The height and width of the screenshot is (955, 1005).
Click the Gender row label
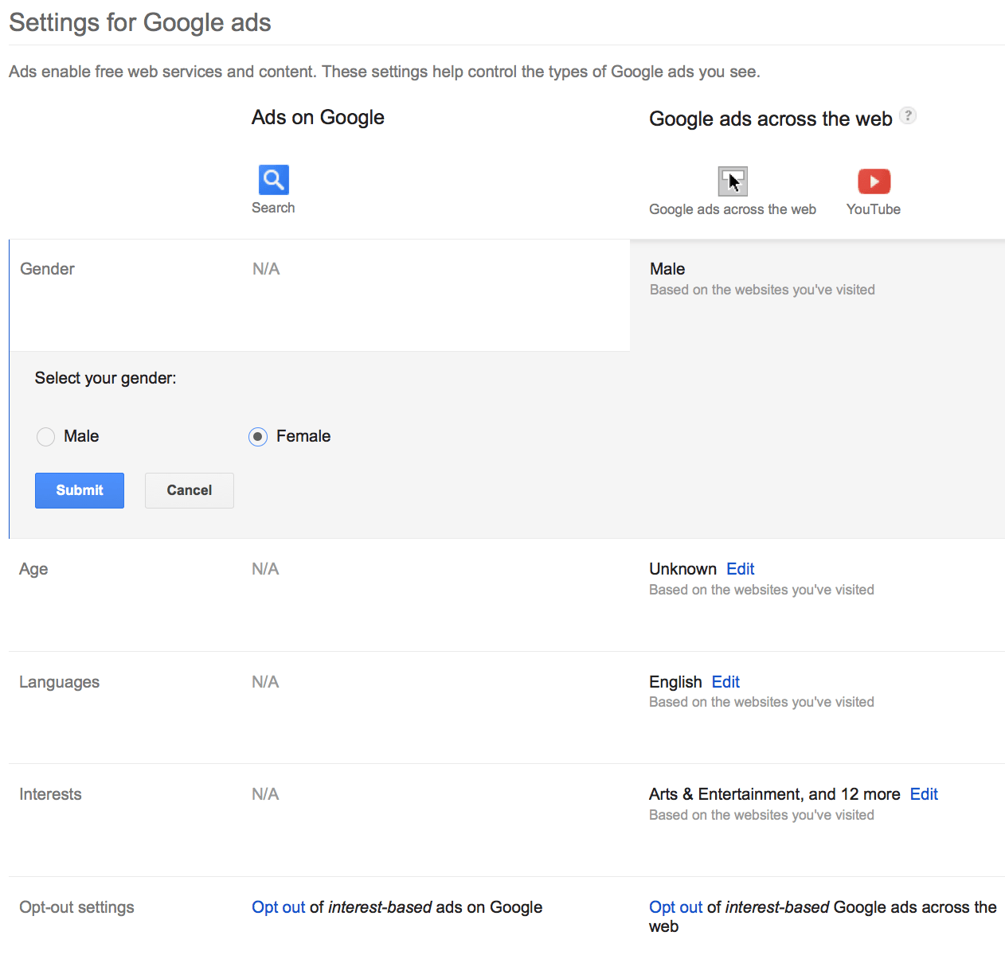click(47, 269)
